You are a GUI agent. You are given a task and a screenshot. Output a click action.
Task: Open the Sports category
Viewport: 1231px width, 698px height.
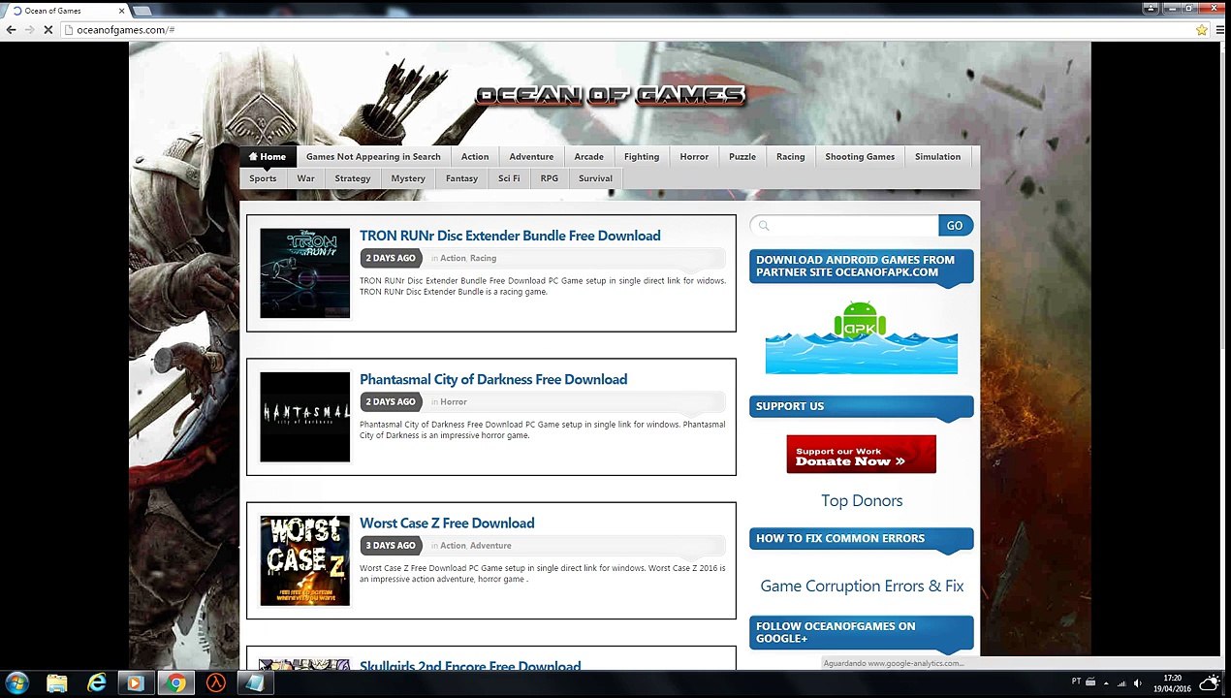coord(263,178)
